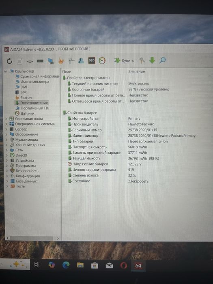Open the Mail app from taskbar
The height and width of the screenshot is (284, 213).
[x=109, y=266]
